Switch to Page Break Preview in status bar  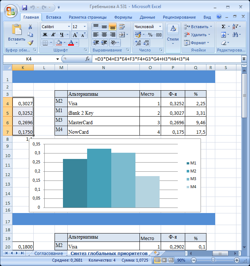pos(171,260)
